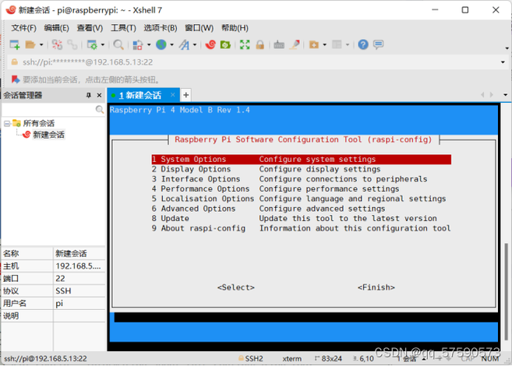This screenshot has height=366, width=512.
Task: Open the 编辑(E) menu
Action: click(x=56, y=28)
